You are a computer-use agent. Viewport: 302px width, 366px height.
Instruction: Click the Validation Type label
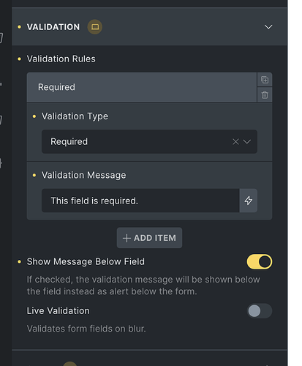(x=75, y=116)
